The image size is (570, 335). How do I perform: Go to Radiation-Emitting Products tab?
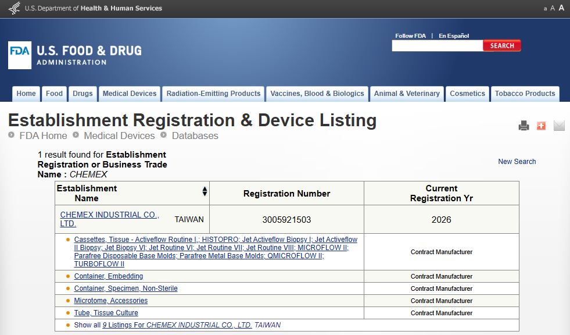point(213,94)
